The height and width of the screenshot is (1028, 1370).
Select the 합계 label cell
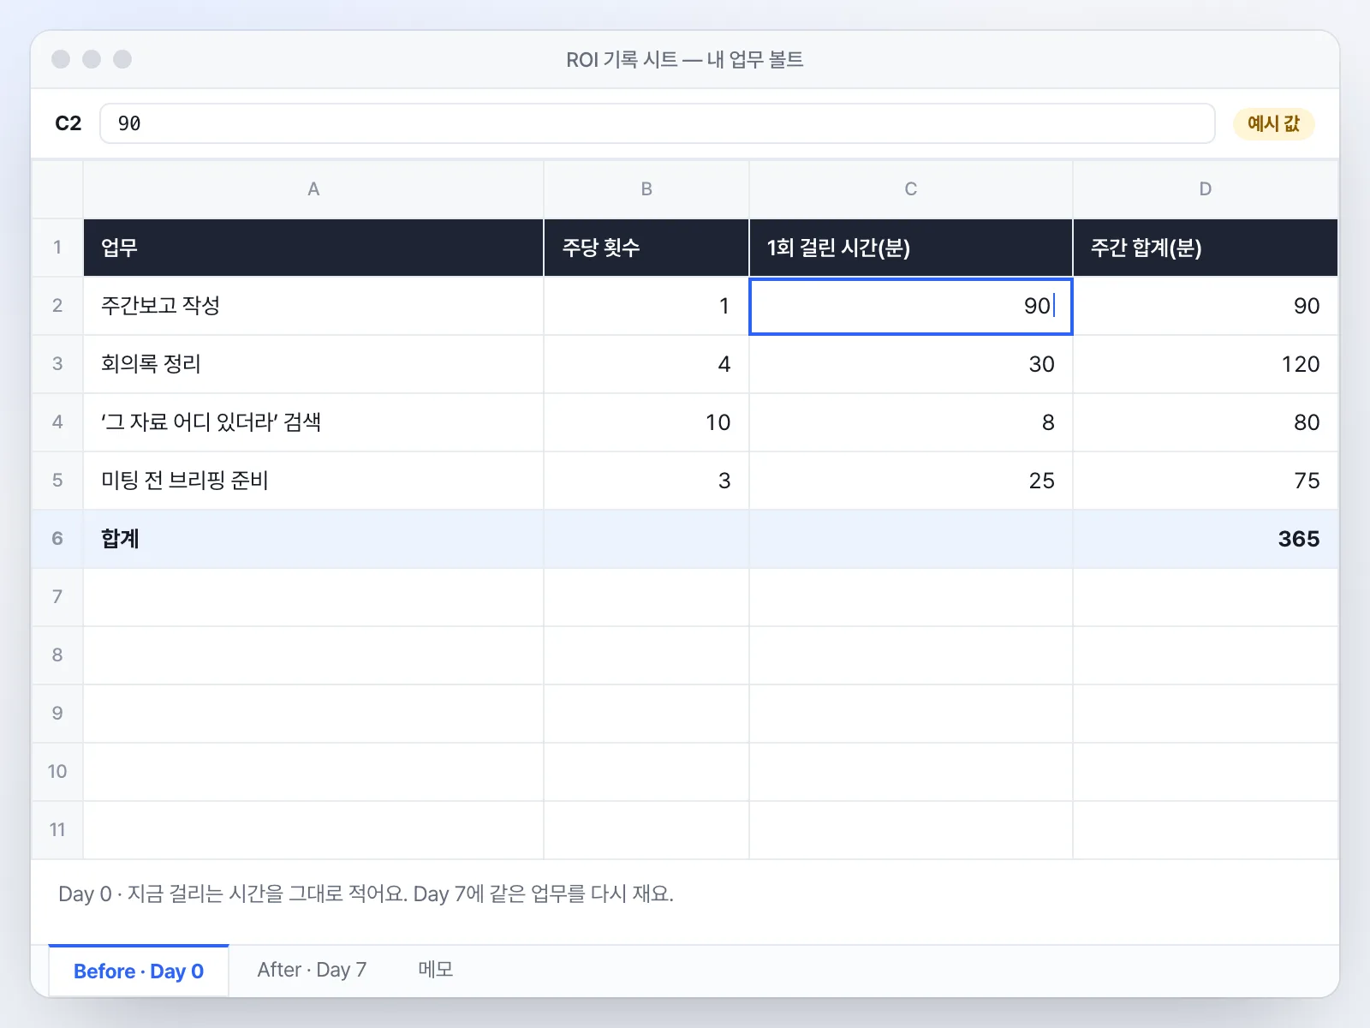pyautogui.click(x=313, y=539)
